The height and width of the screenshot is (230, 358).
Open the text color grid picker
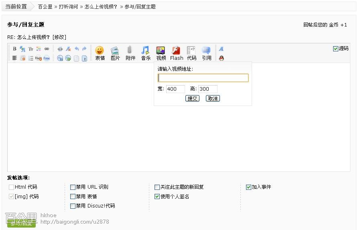(39, 49)
